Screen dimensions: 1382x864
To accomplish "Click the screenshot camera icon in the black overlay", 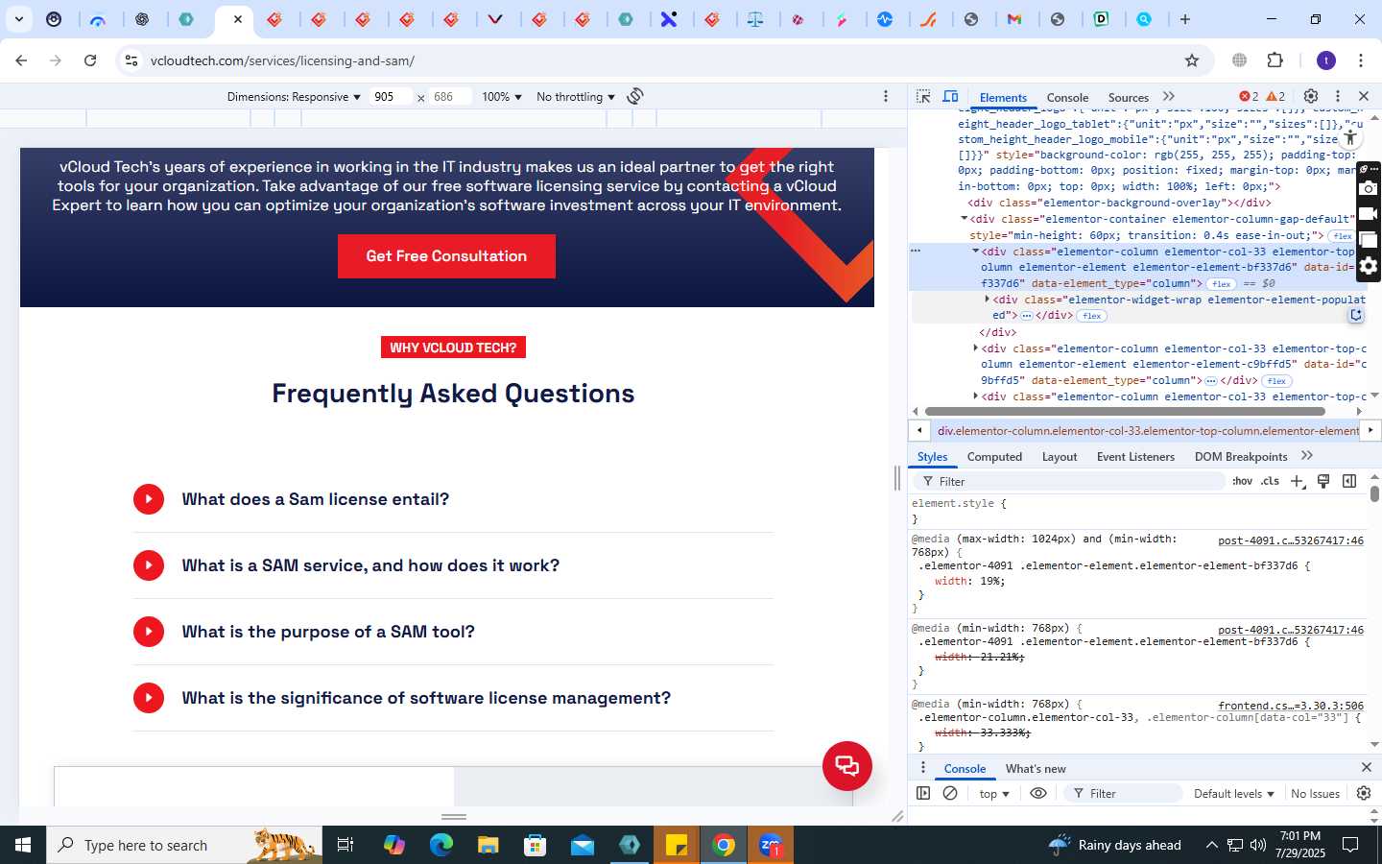I will [1369, 188].
